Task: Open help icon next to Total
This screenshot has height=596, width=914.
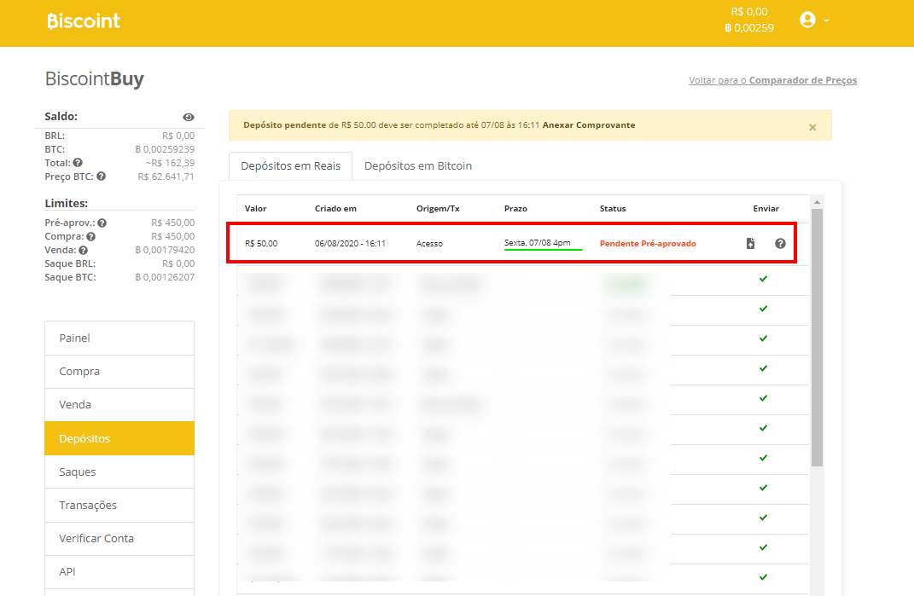Action: tap(78, 163)
